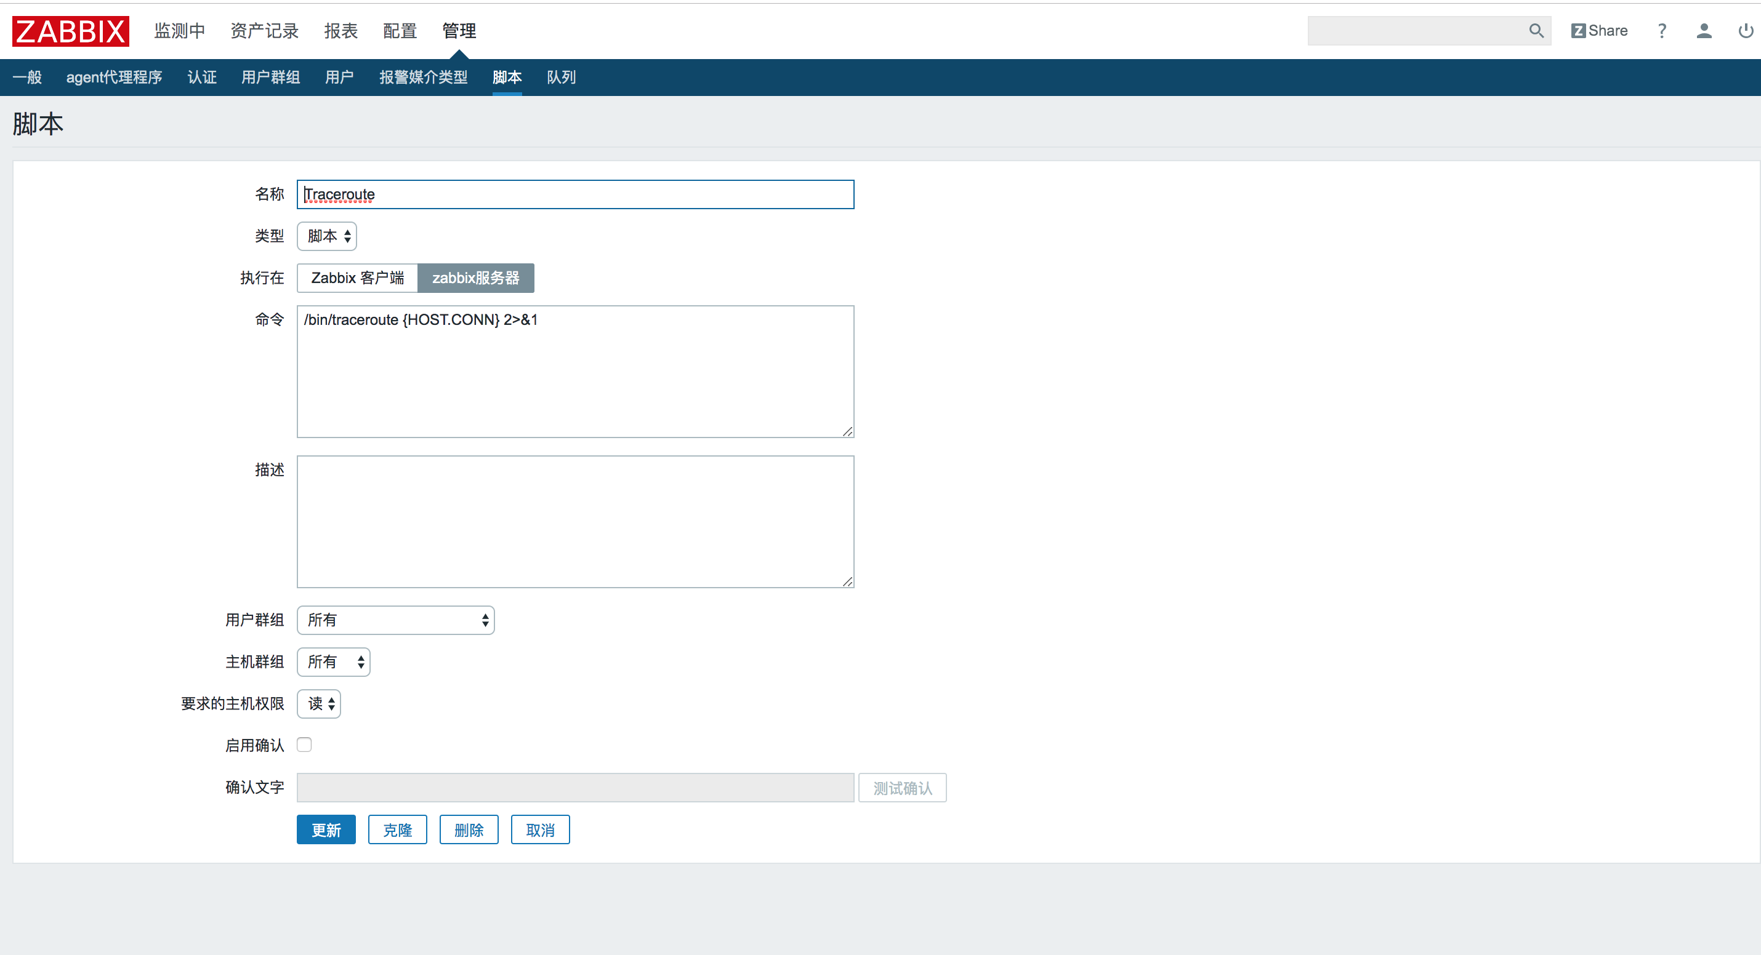This screenshot has height=955, width=1761.
Task: Click the disabled 测试确认 button
Action: pyautogui.click(x=903, y=788)
